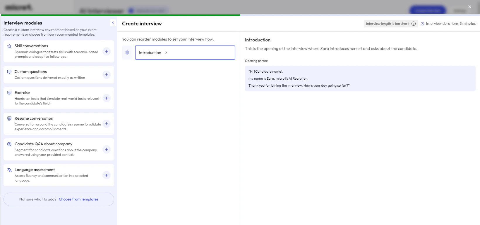The width and height of the screenshot is (480, 225).
Task: Click the Introduction module drag handle
Action: coord(127,53)
